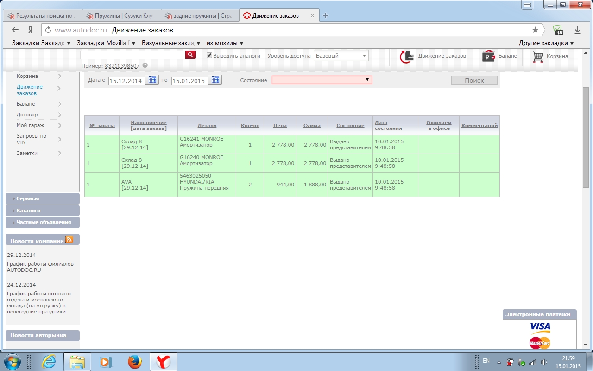This screenshot has height=371, width=593.
Task: Bookmark page with the star icon
Action: (x=535, y=30)
